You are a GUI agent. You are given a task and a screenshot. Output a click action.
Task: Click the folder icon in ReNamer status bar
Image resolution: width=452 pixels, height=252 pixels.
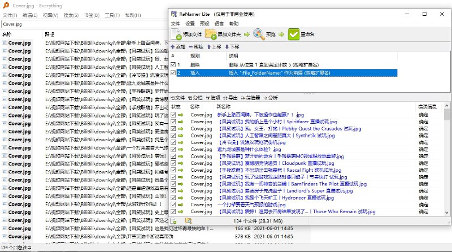point(188,221)
